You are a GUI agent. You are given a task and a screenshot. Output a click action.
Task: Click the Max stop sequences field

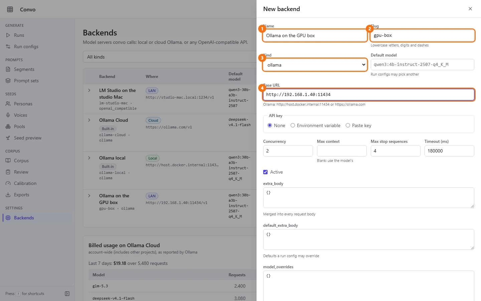tap(395, 151)
